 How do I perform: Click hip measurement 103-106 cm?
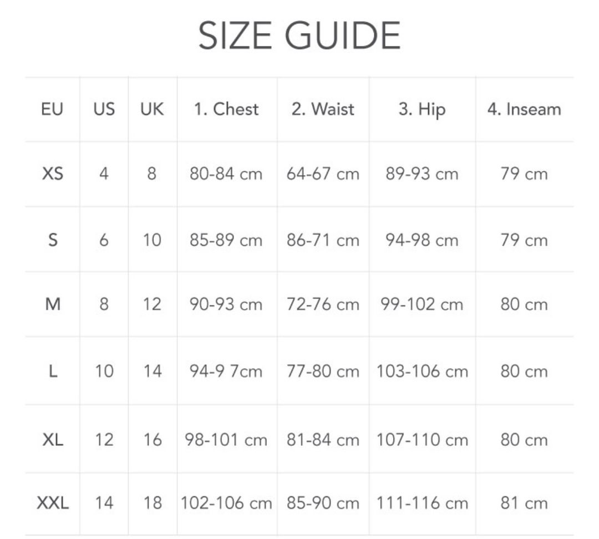(x=422, y=371)
